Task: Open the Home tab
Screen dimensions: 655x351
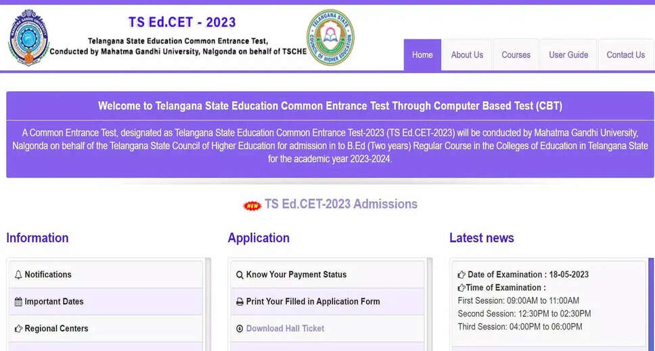Action: [x=422, y=55]
